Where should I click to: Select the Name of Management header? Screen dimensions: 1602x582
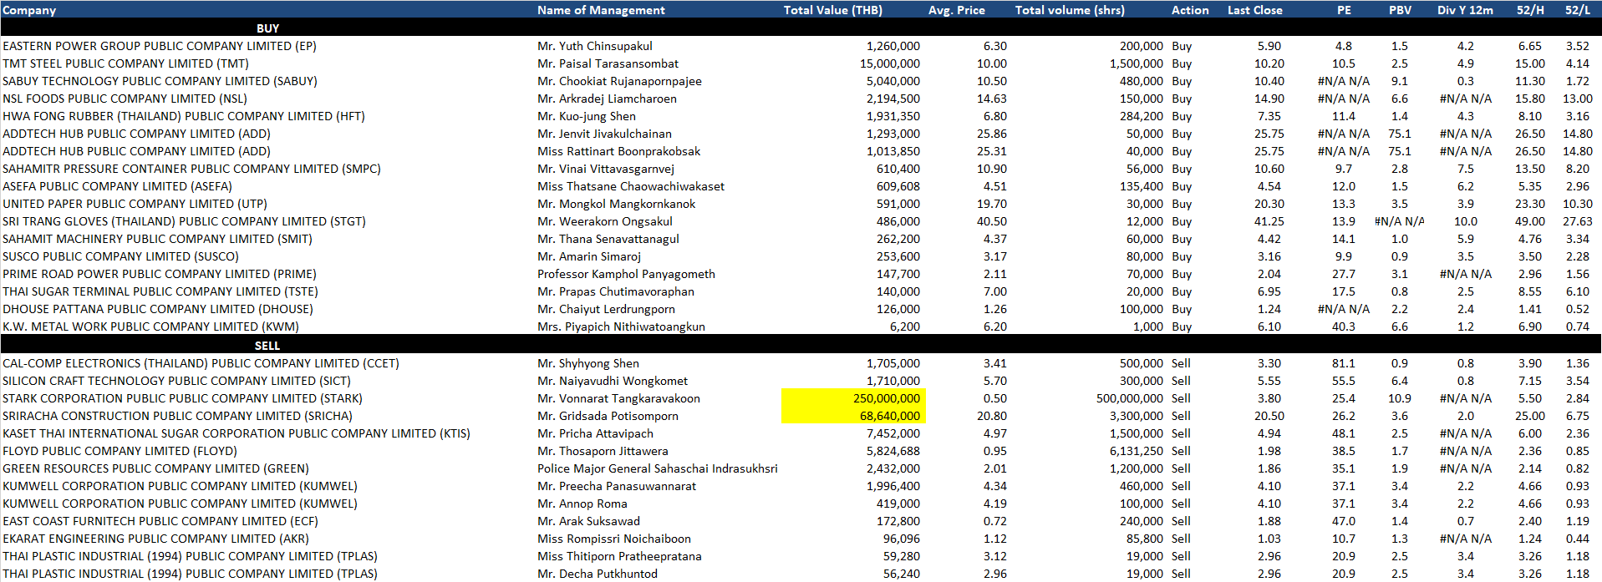coord(601,10)
